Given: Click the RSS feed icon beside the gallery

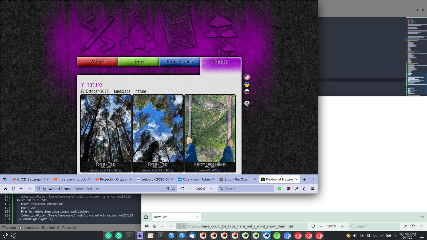Looking at the screenshot, I should click(247, 103).
